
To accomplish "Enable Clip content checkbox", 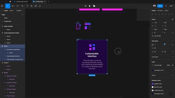I will tap(153, 36).
